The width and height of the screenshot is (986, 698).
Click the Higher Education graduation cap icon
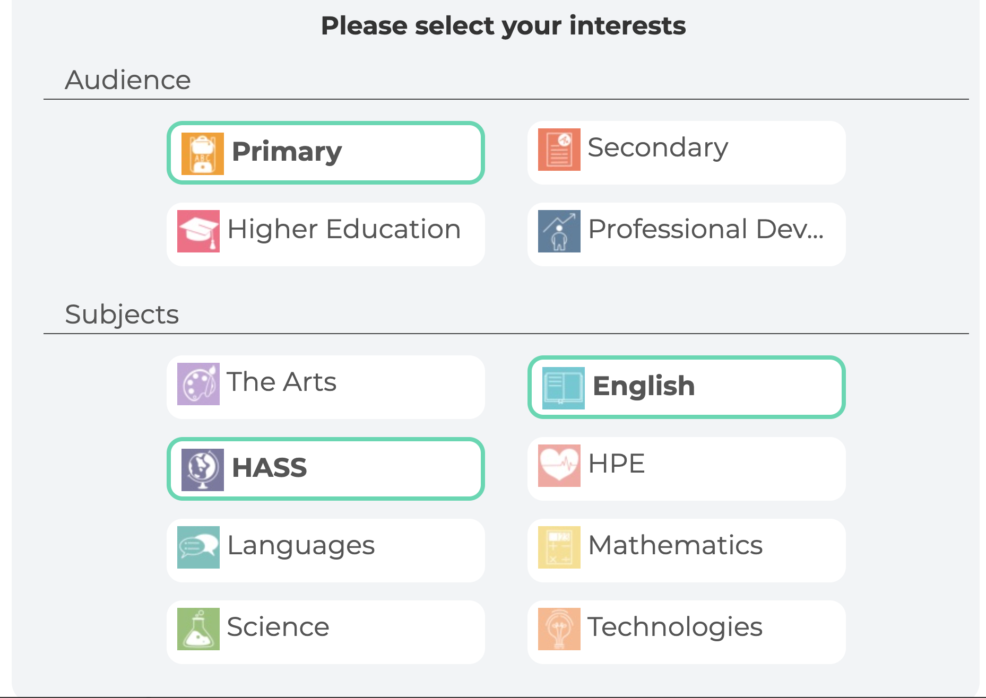[198, 231]
